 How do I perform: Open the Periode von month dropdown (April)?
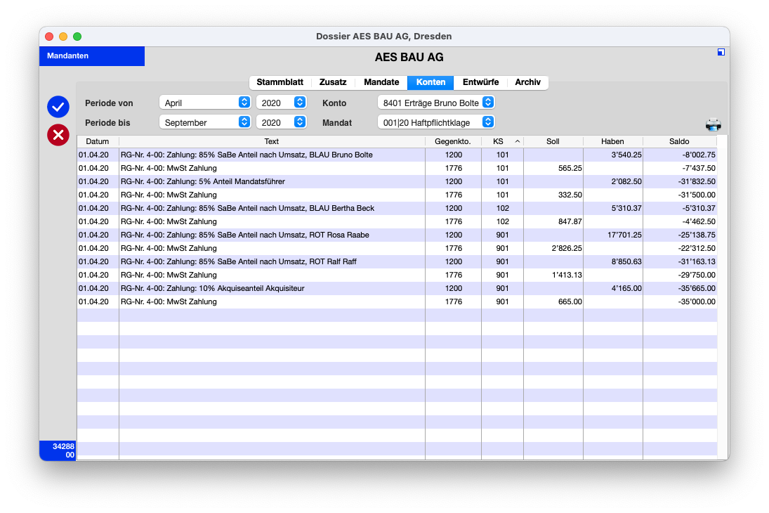click(x=205, y=103)
